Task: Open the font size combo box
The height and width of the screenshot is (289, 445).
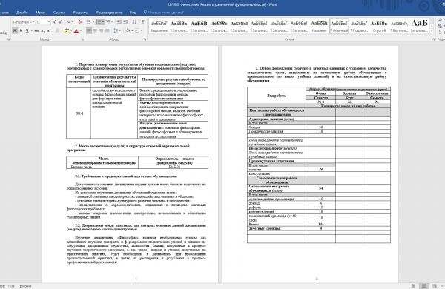Action: click(x=43, y=21)
